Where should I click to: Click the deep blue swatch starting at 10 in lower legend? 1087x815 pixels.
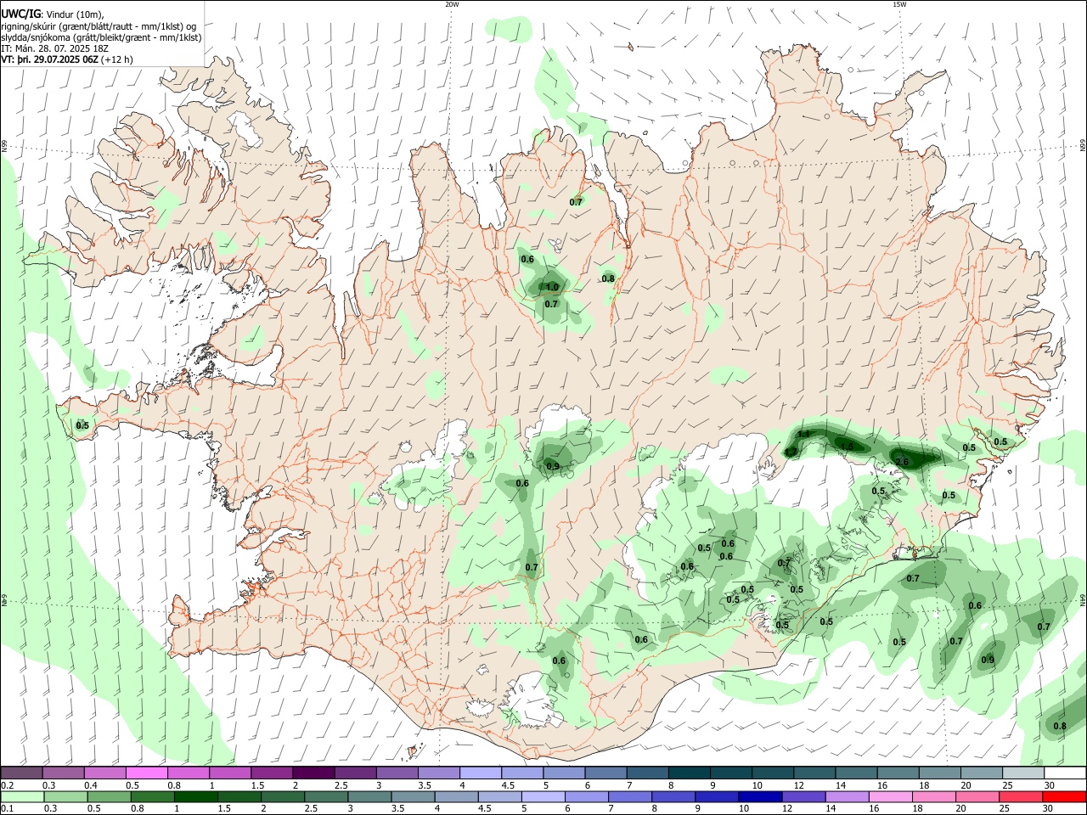click(x=760, y=797)
